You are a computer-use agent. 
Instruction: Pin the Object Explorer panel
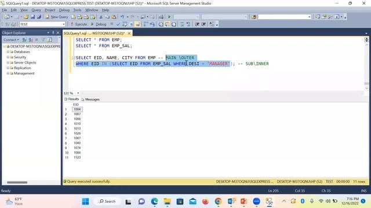pos(53,33)
